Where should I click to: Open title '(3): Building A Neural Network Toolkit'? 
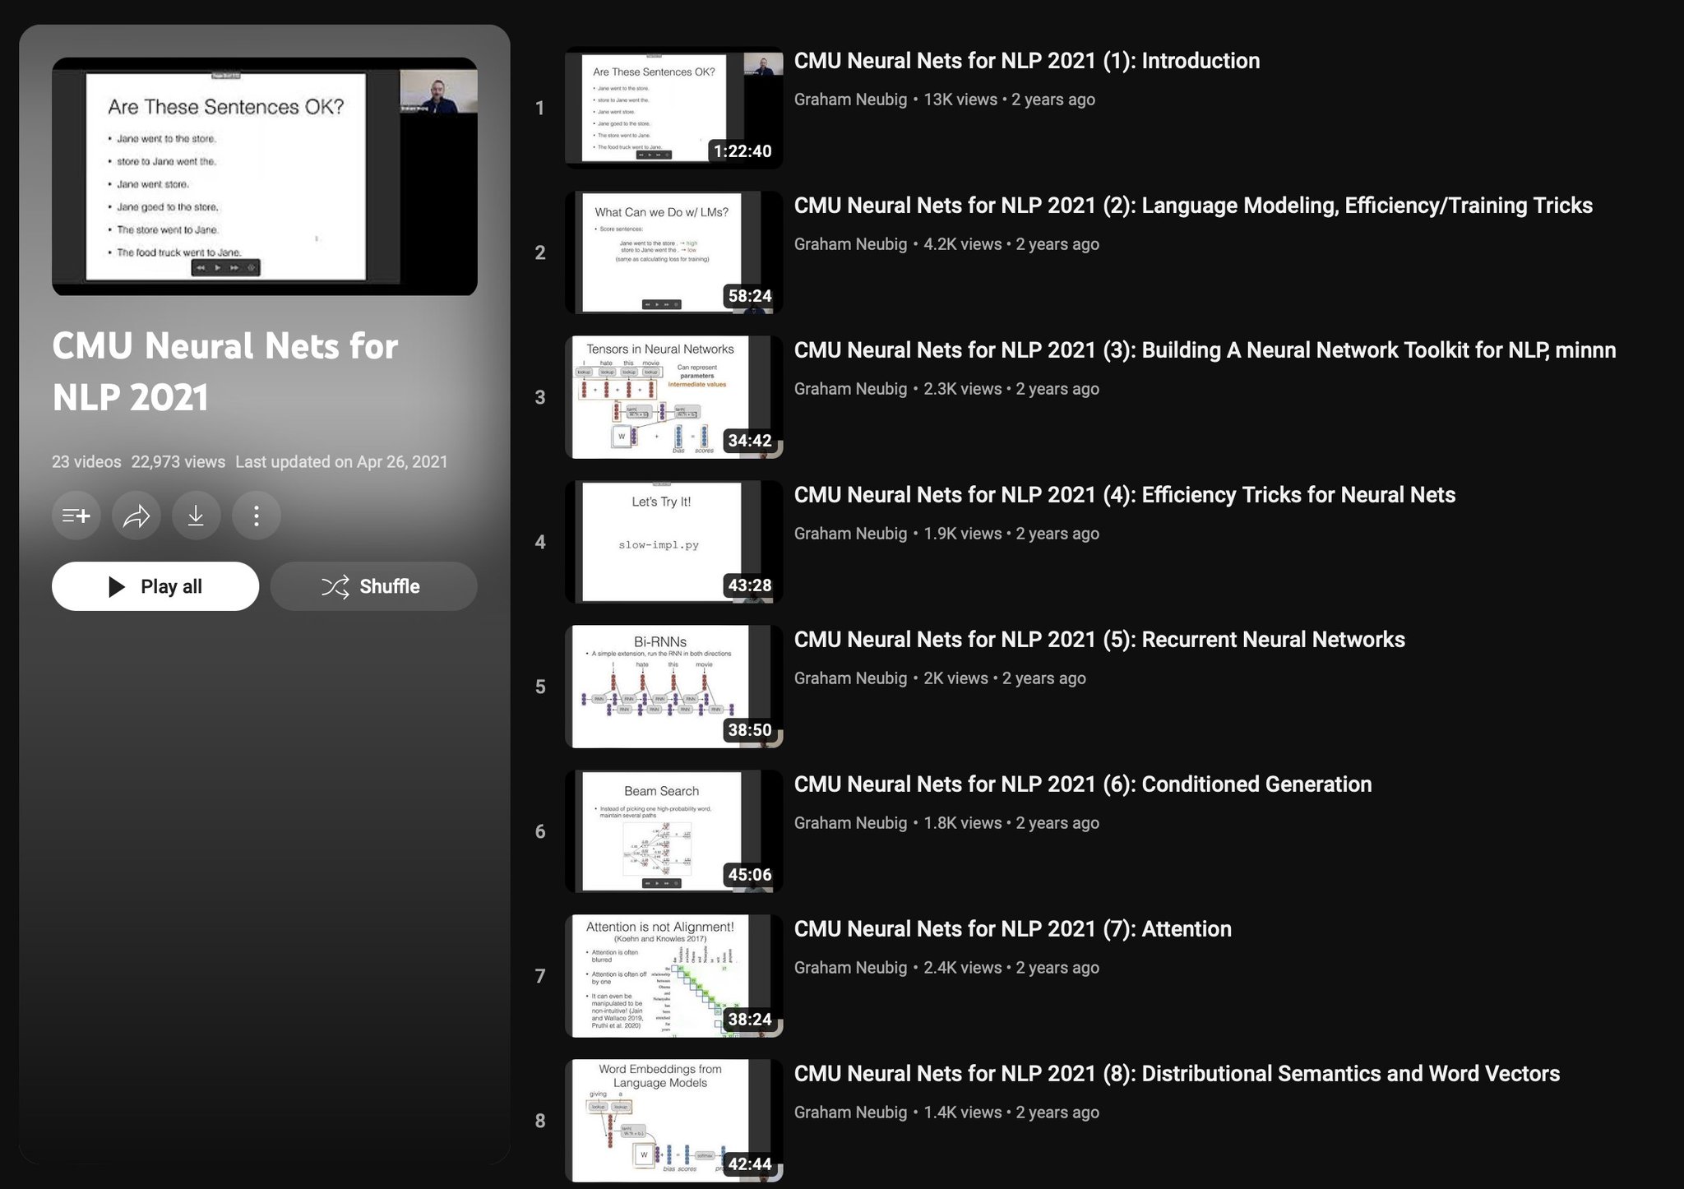[1205, 350]
